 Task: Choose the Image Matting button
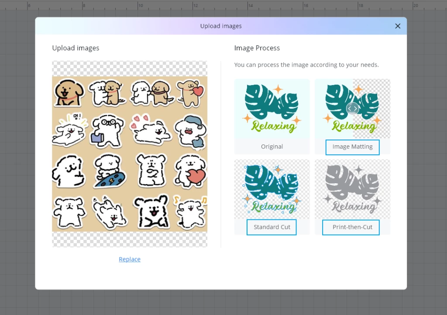pyautogui.click(x=352, y=147)
